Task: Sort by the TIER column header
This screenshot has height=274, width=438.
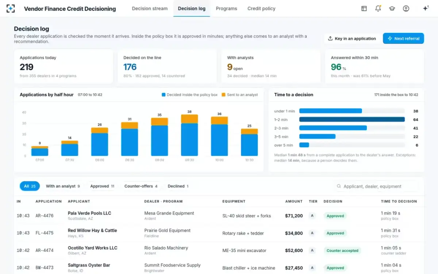Action: coord(313,201)
